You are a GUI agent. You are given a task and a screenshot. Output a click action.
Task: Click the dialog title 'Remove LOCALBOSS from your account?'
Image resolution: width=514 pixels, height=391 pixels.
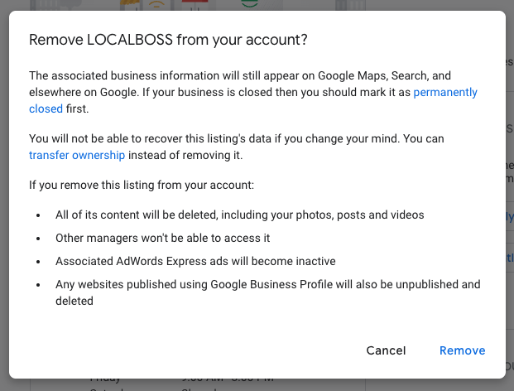168,40
